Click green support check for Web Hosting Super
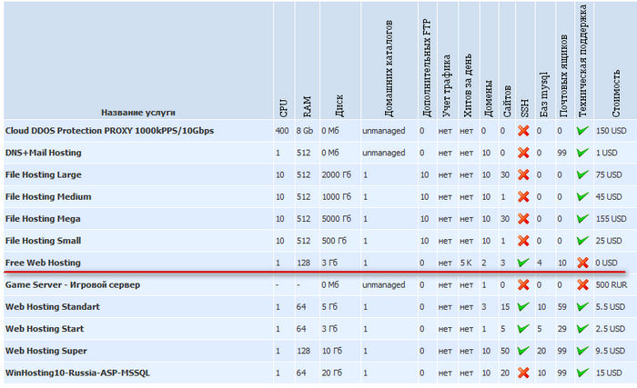637x388 pixels. tap(582, 350)
